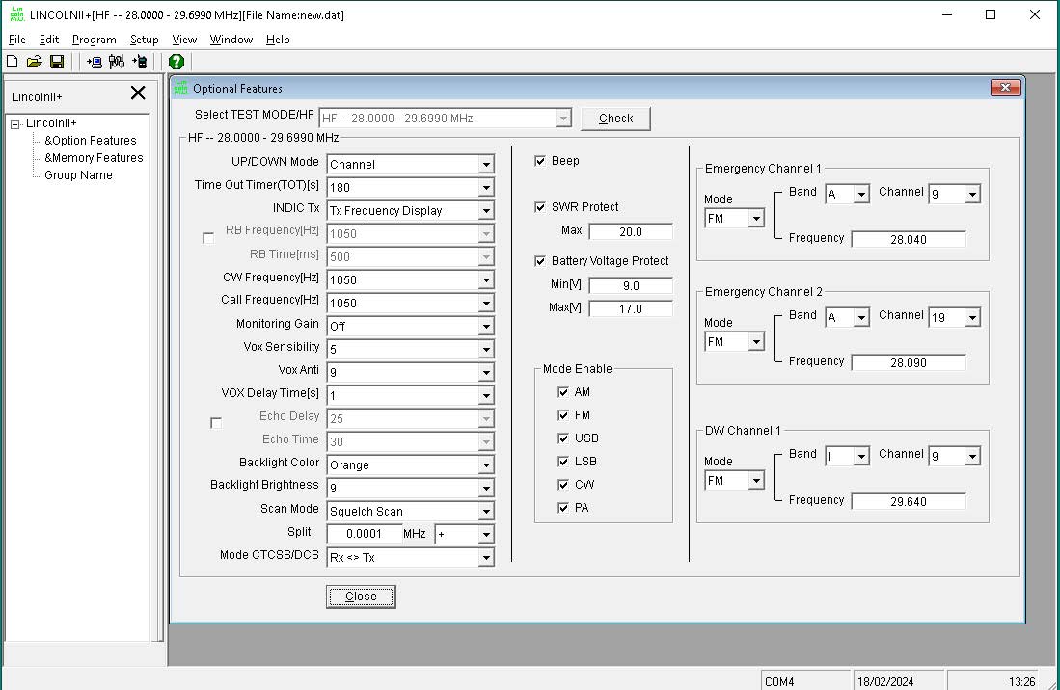Open Scan Mode dropdown

click(x=486, y=511)
